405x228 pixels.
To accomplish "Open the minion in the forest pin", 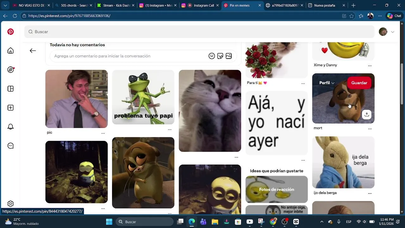I will click(x=77, y=172).
